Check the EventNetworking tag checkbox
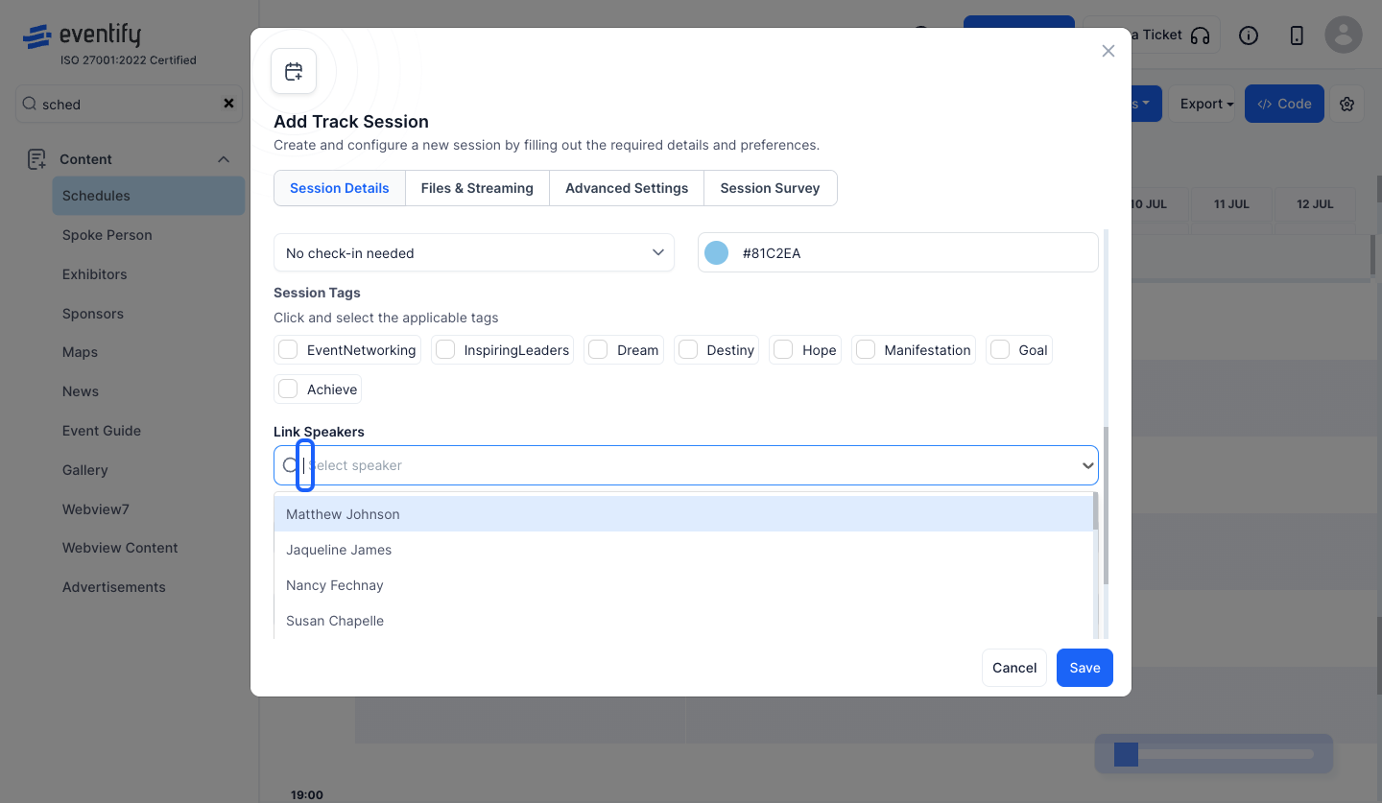The width and height of the screenshot is (1382, 803). coord(287,350)
